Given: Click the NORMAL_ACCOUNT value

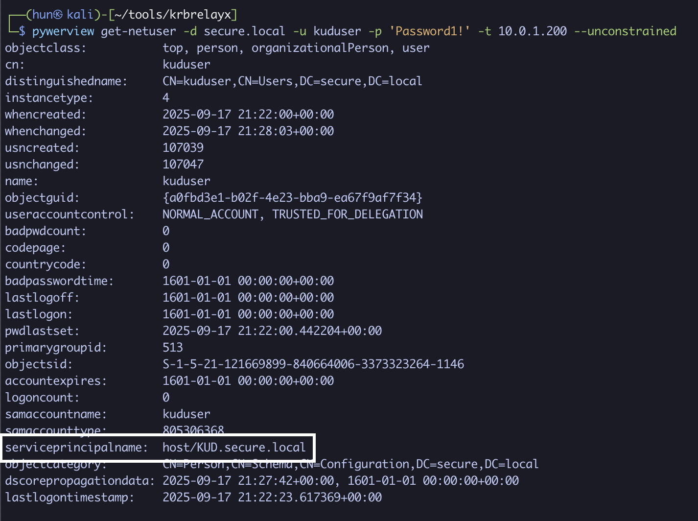Looking at the screenshot, I should coord(210,214).
